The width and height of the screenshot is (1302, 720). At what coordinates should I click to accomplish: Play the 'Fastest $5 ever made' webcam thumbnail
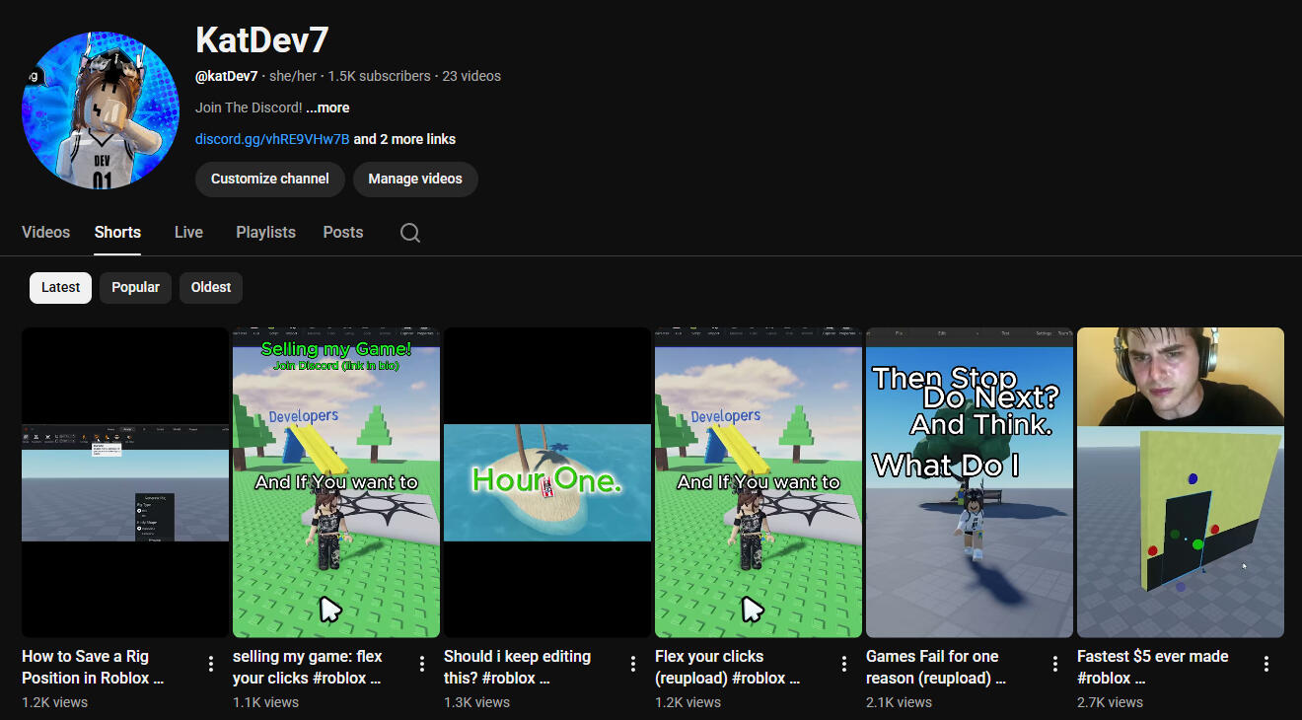[1181, 482]
